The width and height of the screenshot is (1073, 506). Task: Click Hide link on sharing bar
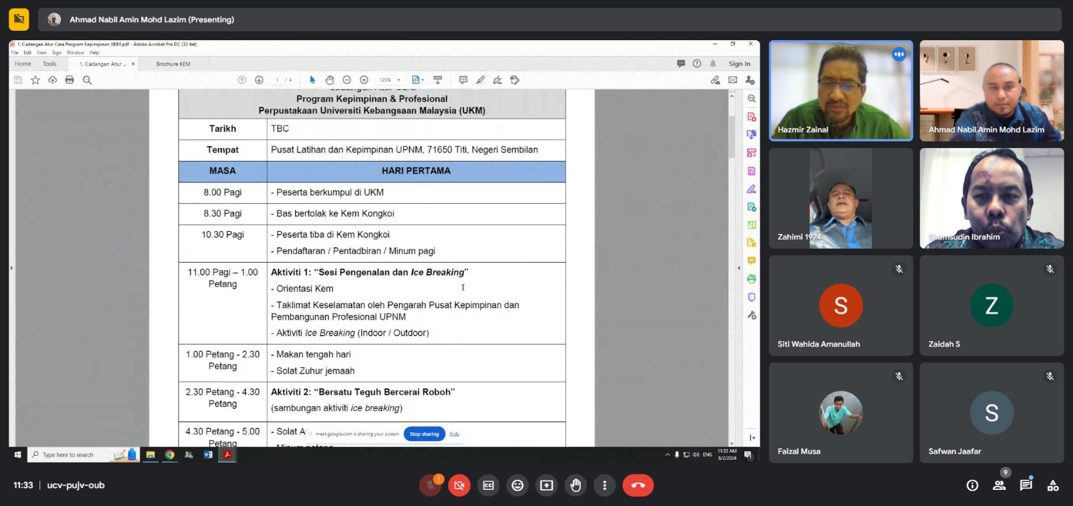[x=454, y=434]
